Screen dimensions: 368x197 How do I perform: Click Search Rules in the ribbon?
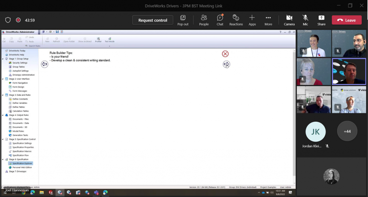tap(33, 46)
